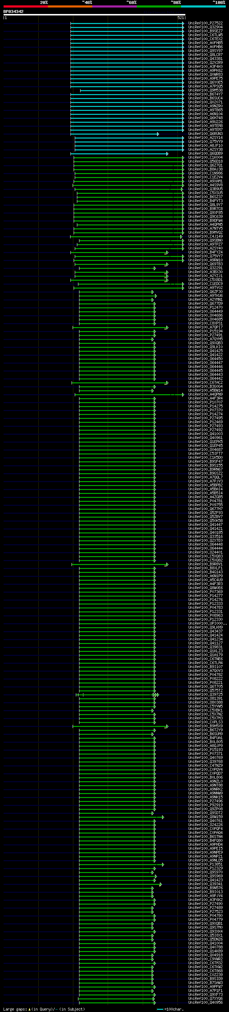
Task: Select hit label UniRef100_Q39341
Action: tap(205, 884)
